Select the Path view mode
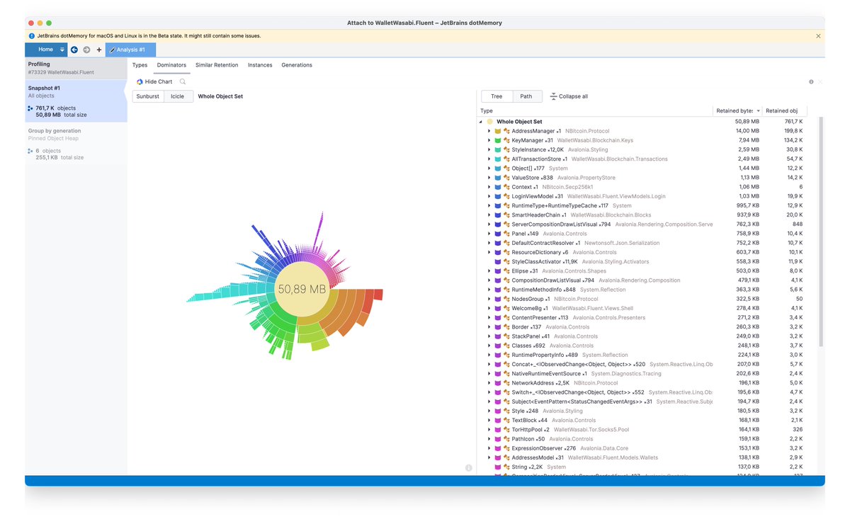Viewport: 850px width, 519px height. (x=526, y=96)
